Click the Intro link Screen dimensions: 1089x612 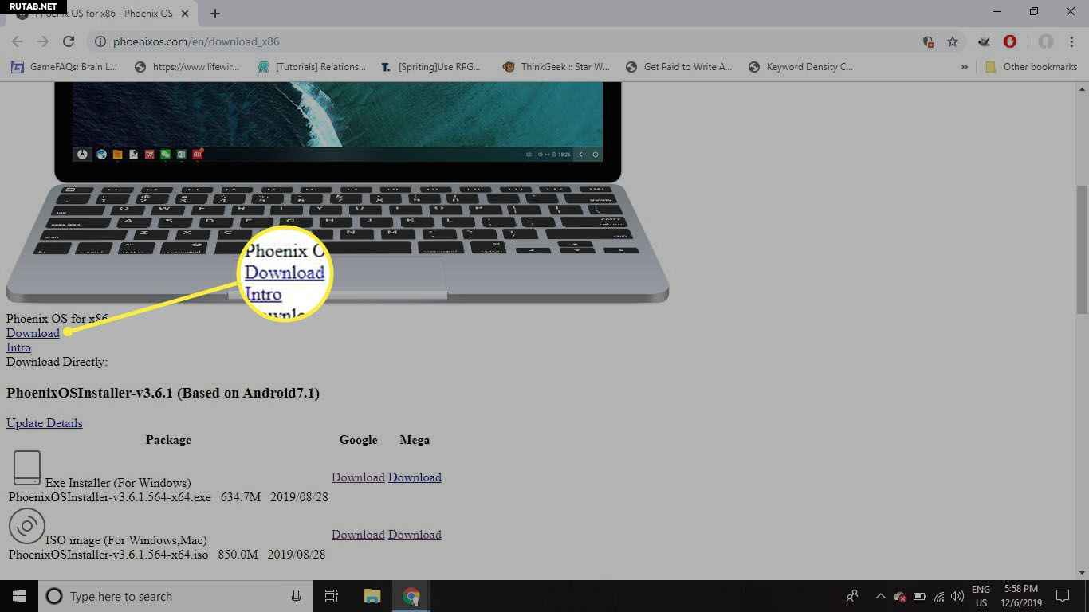18,347
